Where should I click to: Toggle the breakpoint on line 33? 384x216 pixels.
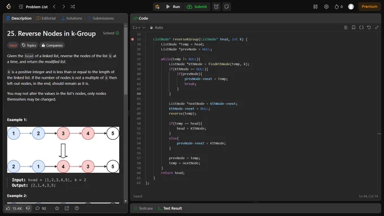(x=133, y=39)
